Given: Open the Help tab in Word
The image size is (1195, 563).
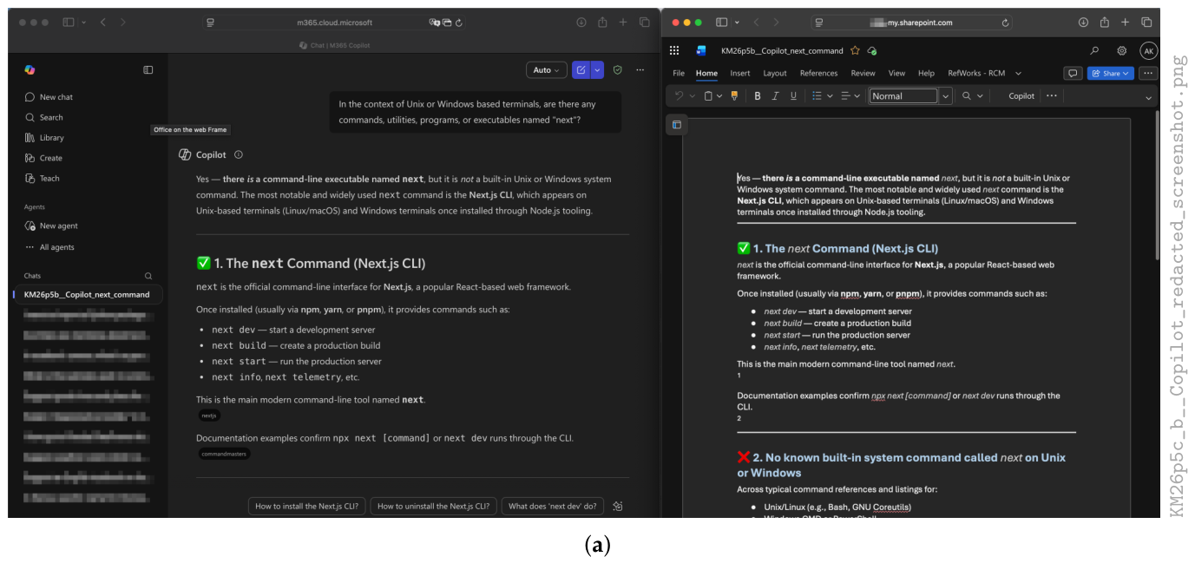Looking at the screenshot, I should tap(926, 74).
